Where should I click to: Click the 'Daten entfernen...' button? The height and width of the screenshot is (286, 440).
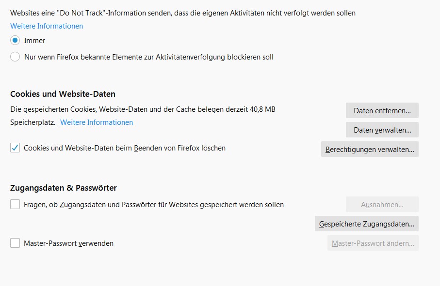[x=382, y=110]
